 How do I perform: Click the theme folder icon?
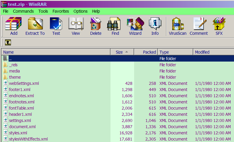pos(5,77)
